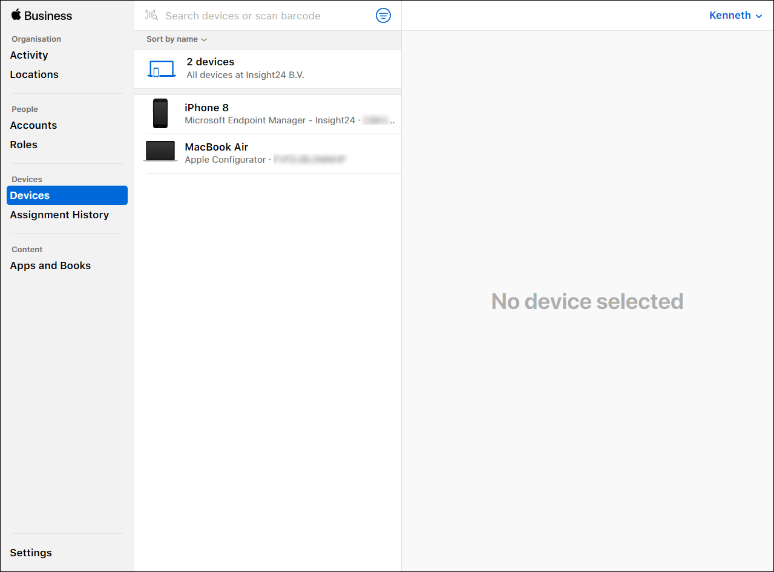Open Roles in sidebar
The image size is (774, 572).
click(24, 145)
